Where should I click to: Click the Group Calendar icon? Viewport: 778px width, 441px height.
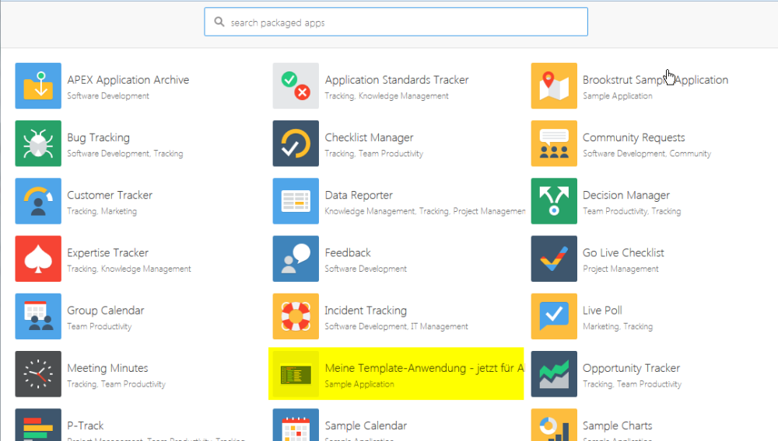38,316
